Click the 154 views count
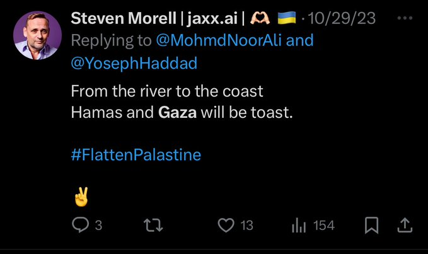This screenshot has width=428, height=254. (x=324, y=226)
